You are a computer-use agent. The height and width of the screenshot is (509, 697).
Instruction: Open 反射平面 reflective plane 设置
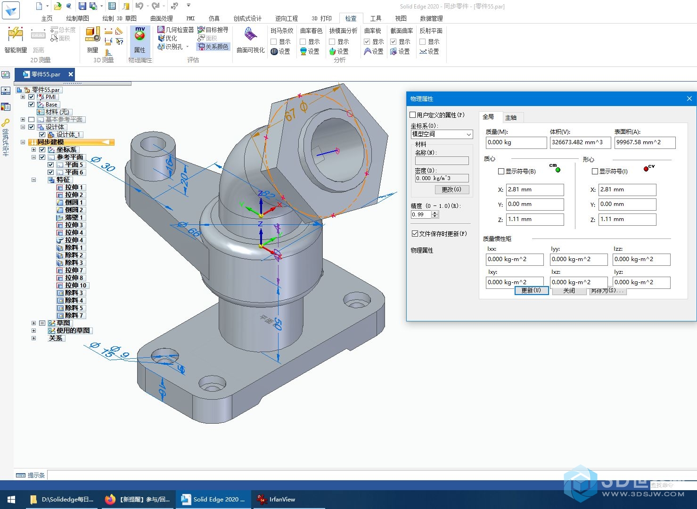coord(429,51)
